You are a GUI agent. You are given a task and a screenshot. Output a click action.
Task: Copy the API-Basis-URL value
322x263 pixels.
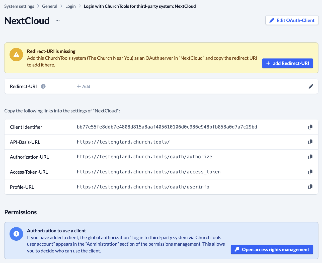(x=310, y=142)
